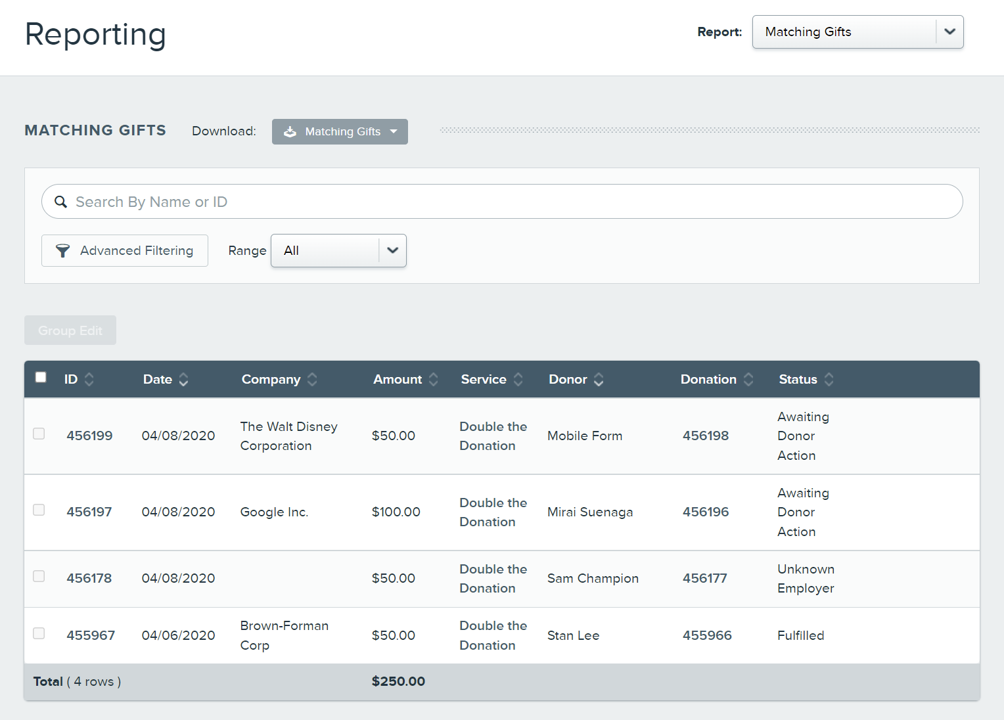This screenshot has height=720, width=1004.
Task: Click the Advanced Filtering button
Action: point(125,250)
